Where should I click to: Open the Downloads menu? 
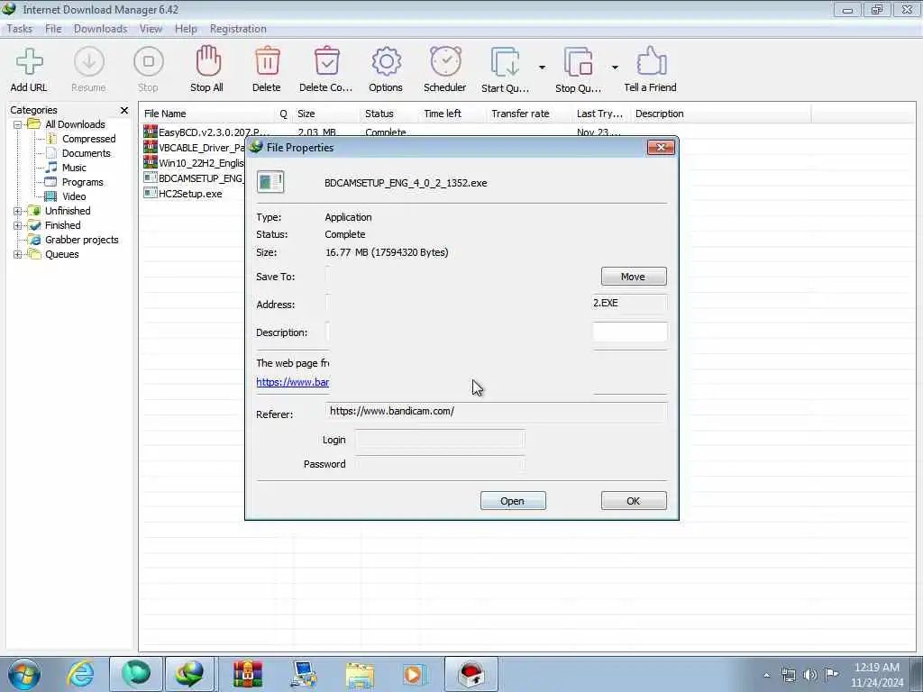[x=100, y=29]
